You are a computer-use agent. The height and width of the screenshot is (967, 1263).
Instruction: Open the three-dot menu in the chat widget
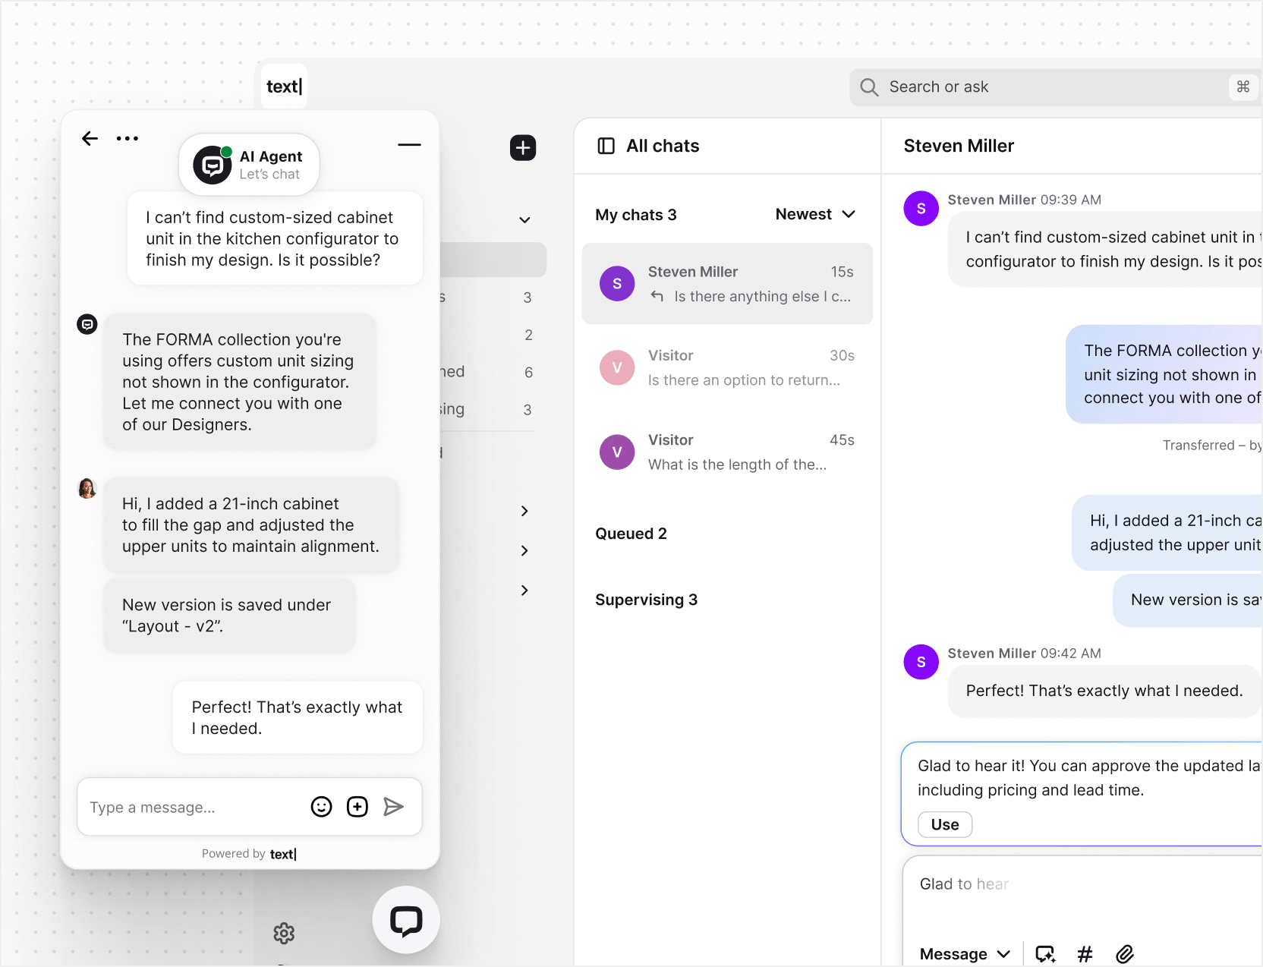click(x=128, y=138)
